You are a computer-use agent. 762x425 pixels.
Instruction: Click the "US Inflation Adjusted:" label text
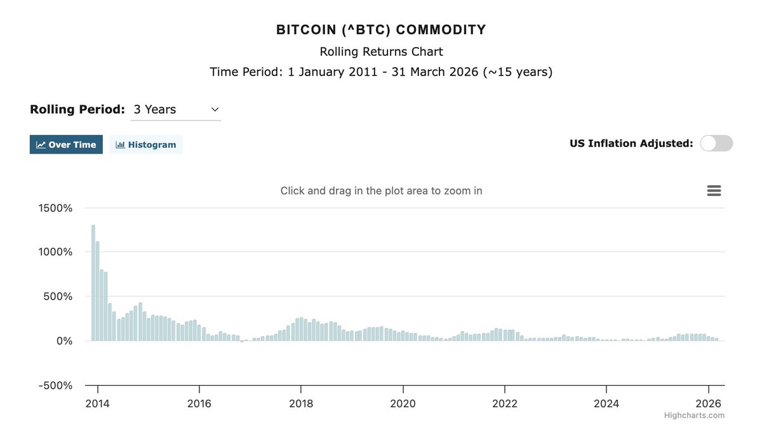[x=631, y=143]
